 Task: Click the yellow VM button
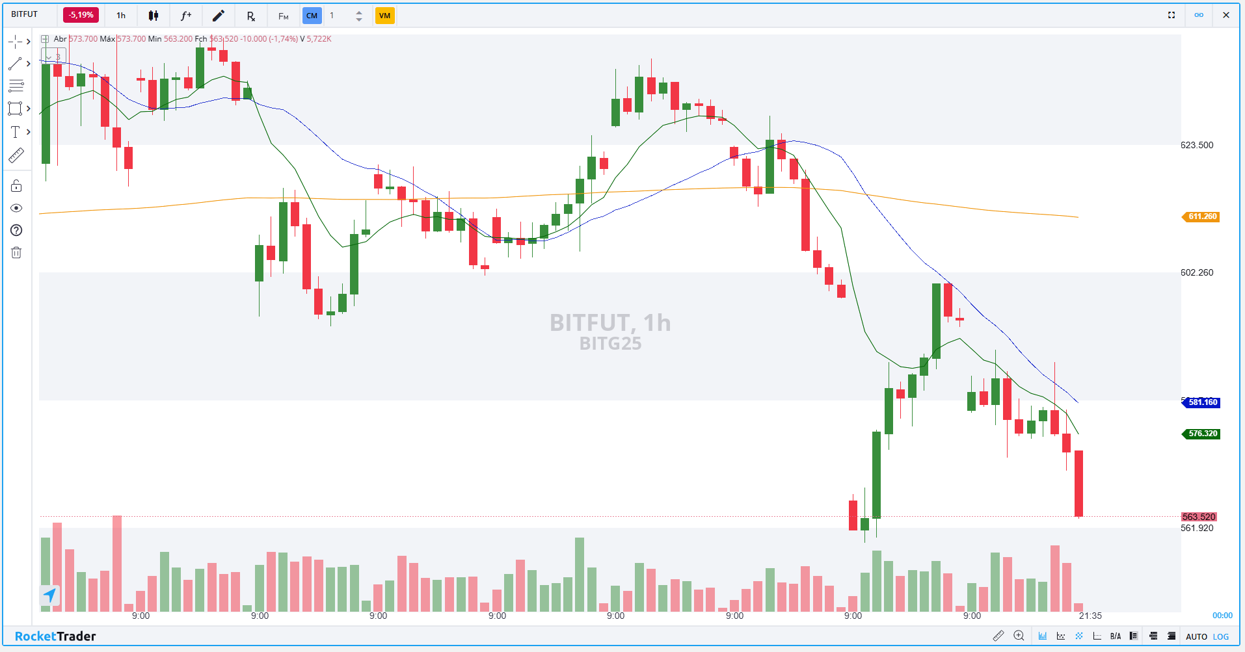tap(384, 16)
